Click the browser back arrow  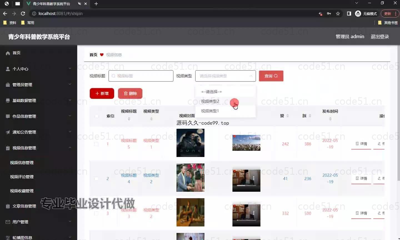5,13
